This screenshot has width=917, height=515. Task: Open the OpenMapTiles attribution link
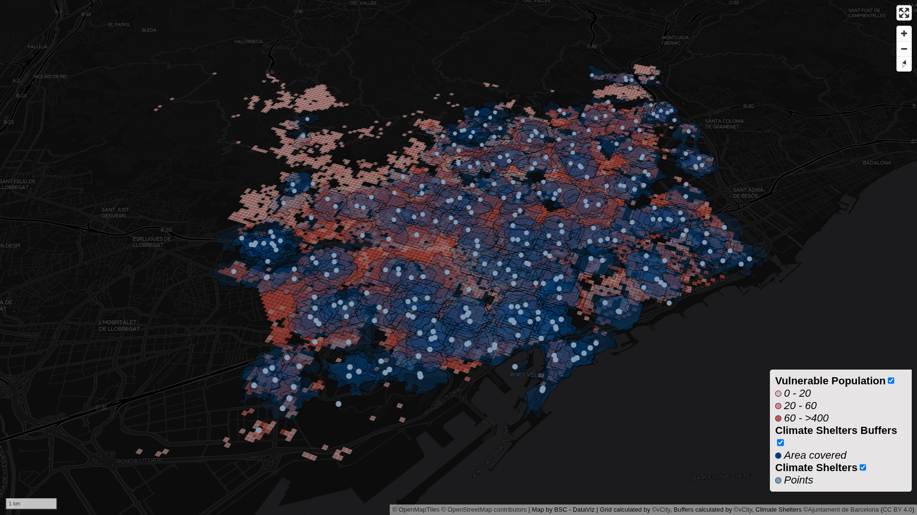(416, 509)
